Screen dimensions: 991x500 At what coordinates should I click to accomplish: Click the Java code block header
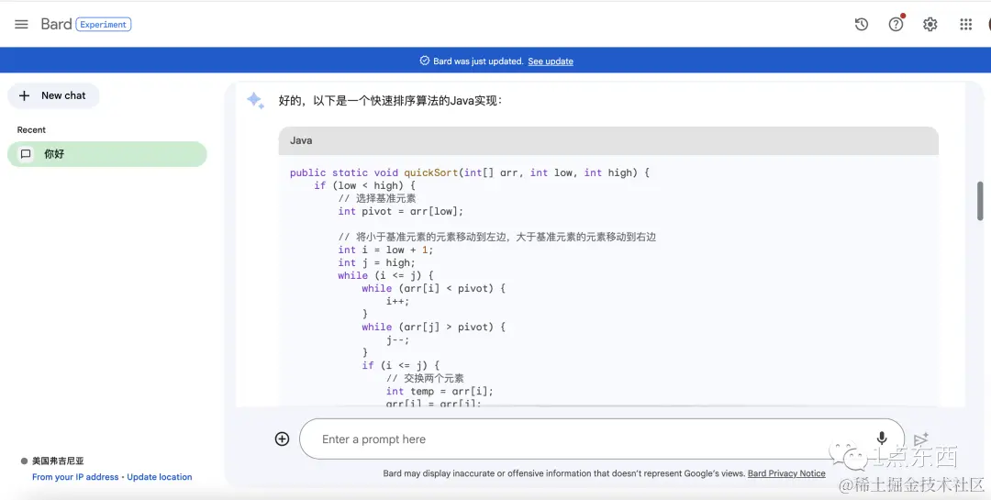point(608,140)
